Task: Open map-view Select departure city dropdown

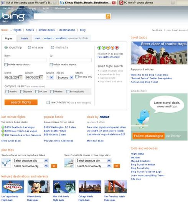Action: (93, 161)
